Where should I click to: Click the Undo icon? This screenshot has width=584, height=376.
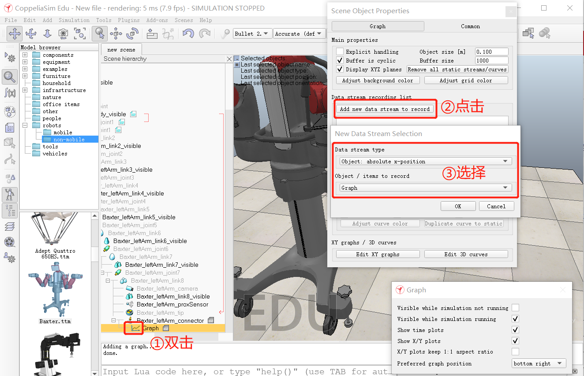pyautogui.click(x=188, y=33)
